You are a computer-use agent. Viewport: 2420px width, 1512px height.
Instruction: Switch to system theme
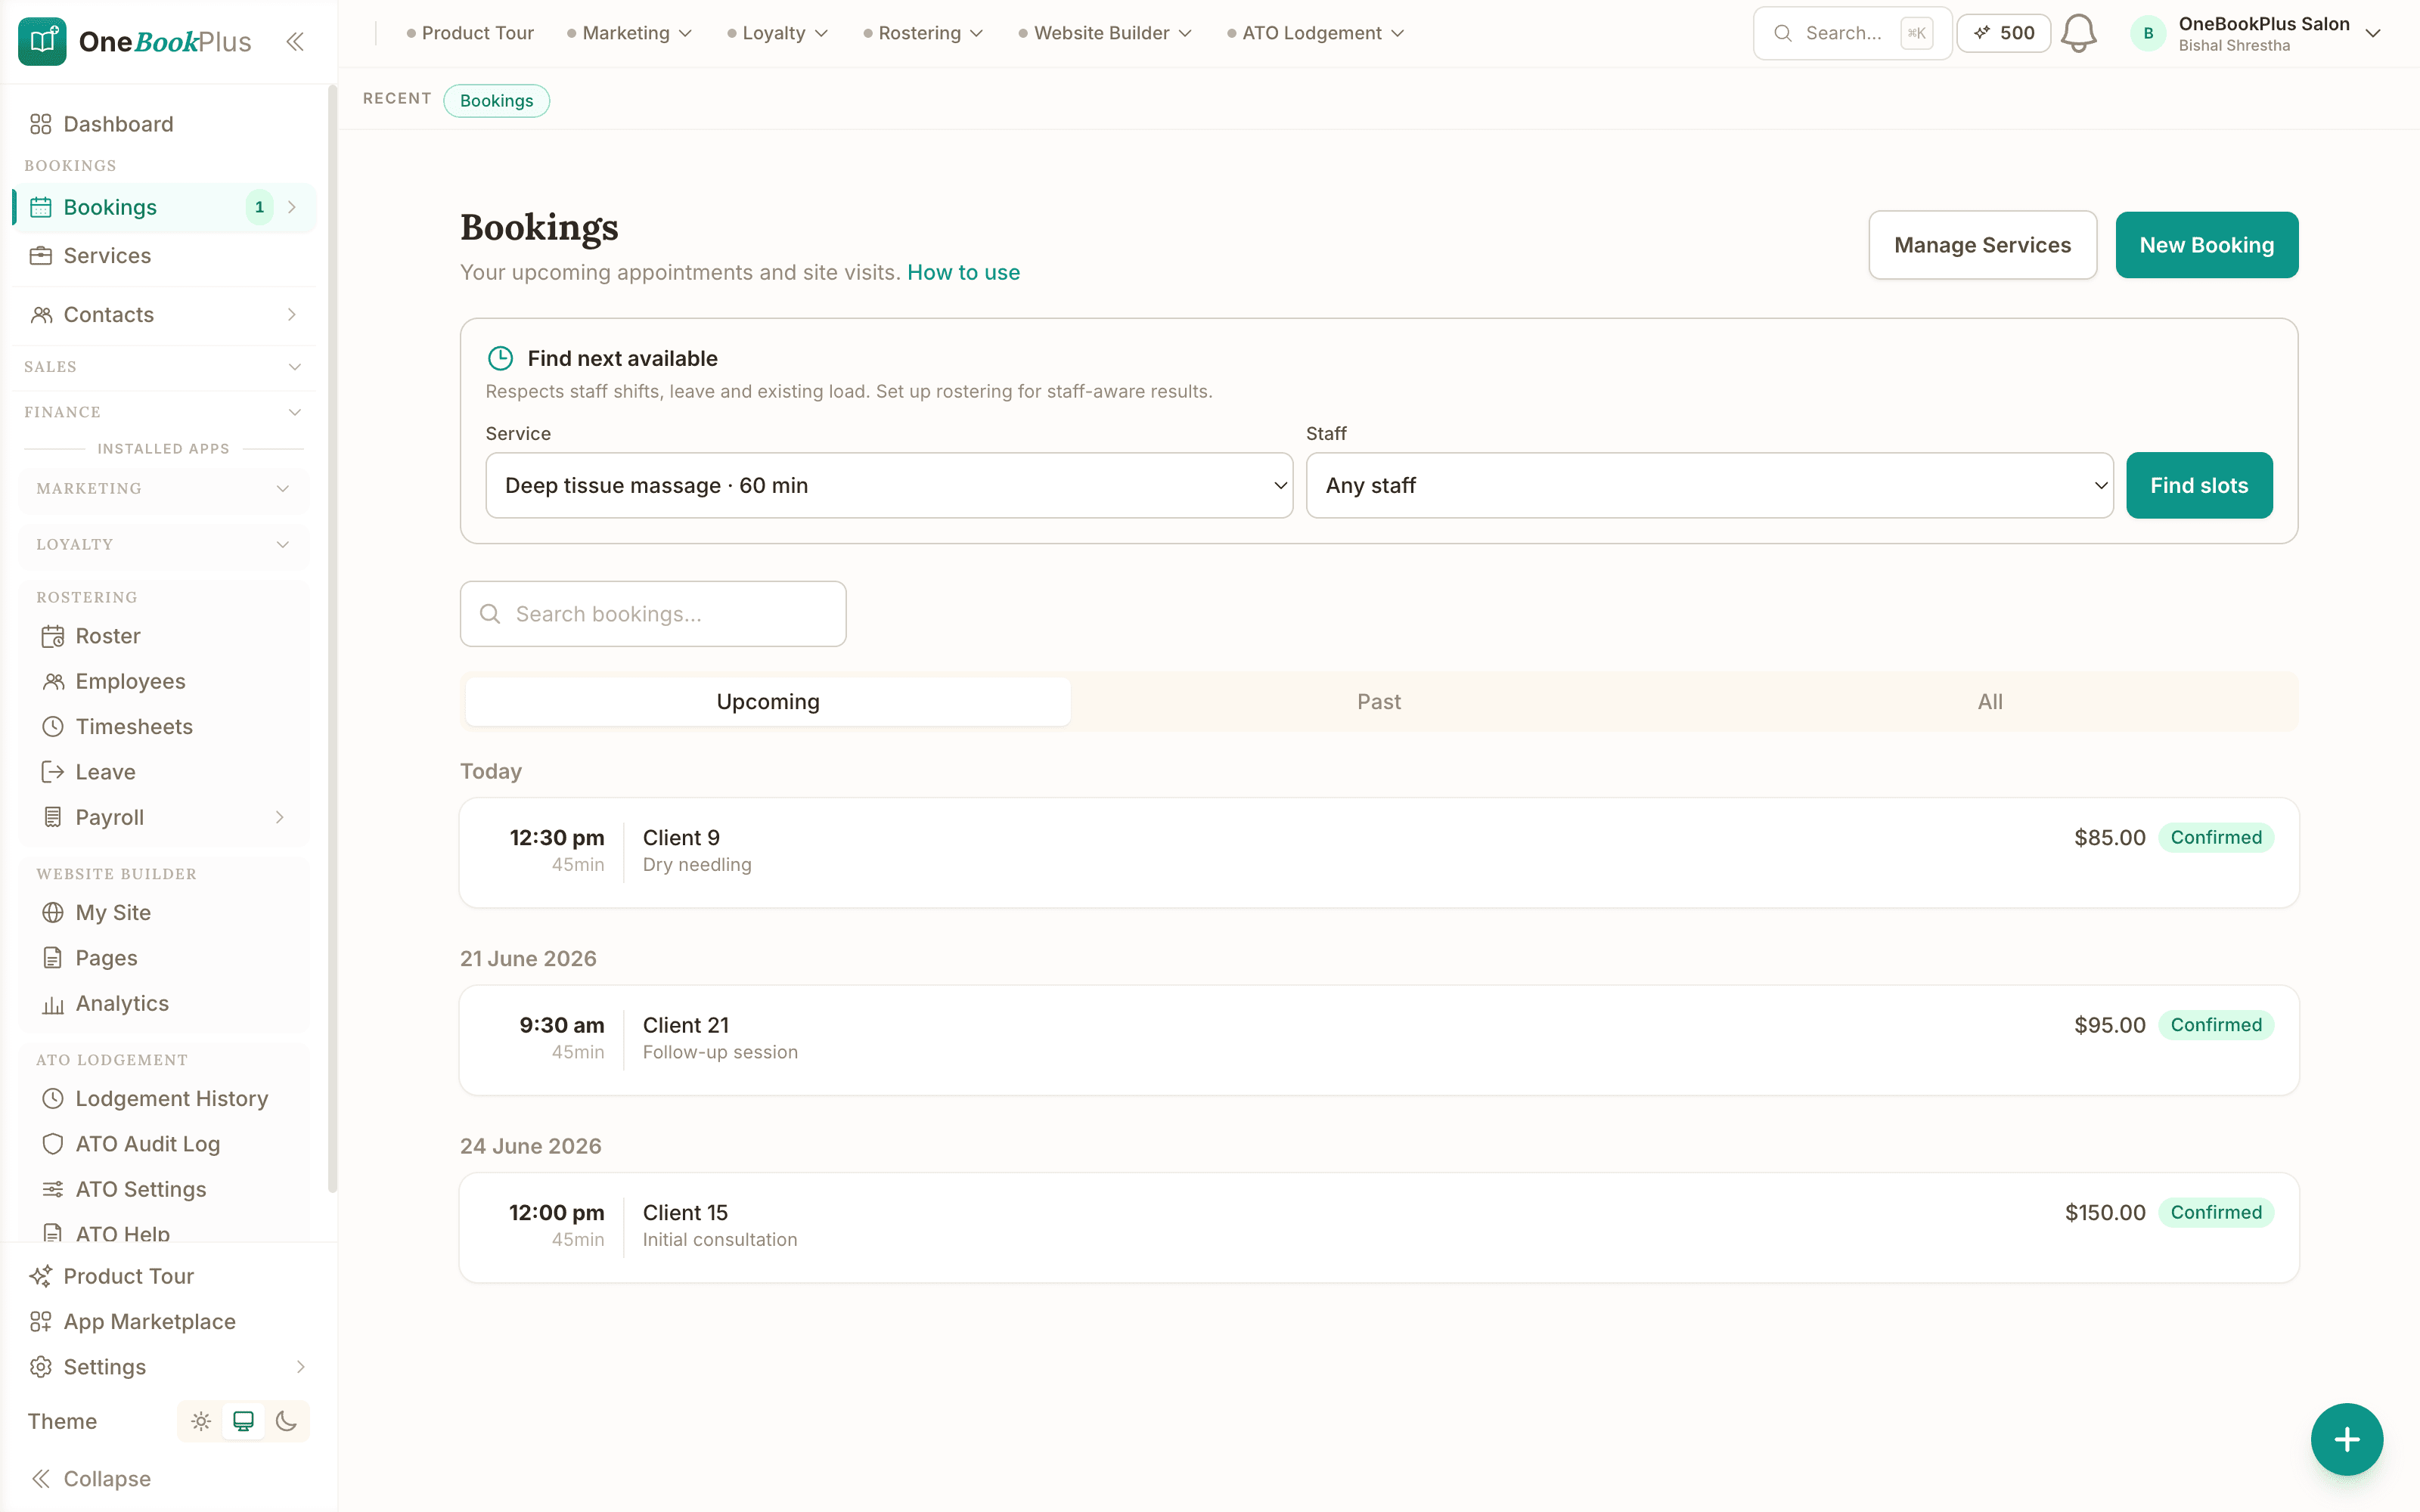coord(243,1421)
